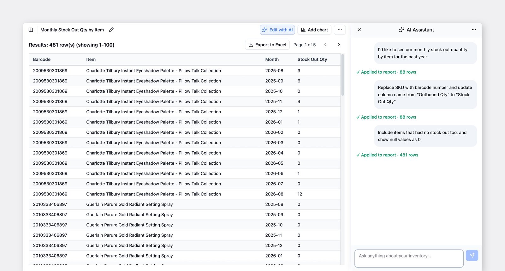Screen dimensions: 505x271
Task: Open report more options ellipsis
Action: tap(340, 30)
